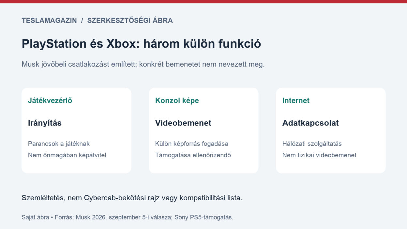Click the subtitle beginning 'Musk jövőbeli csatlakozást említett'
The height and width of the screenshot is (229, 407).
(x=143, y=64)
